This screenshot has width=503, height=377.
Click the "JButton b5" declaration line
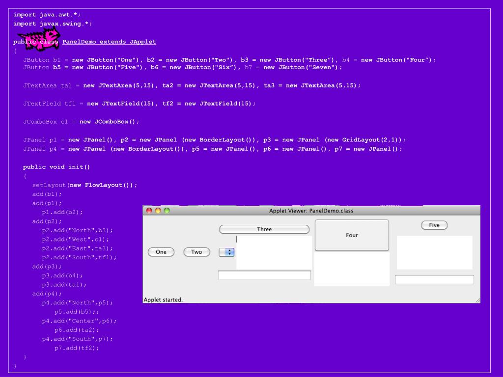(183, 67)
